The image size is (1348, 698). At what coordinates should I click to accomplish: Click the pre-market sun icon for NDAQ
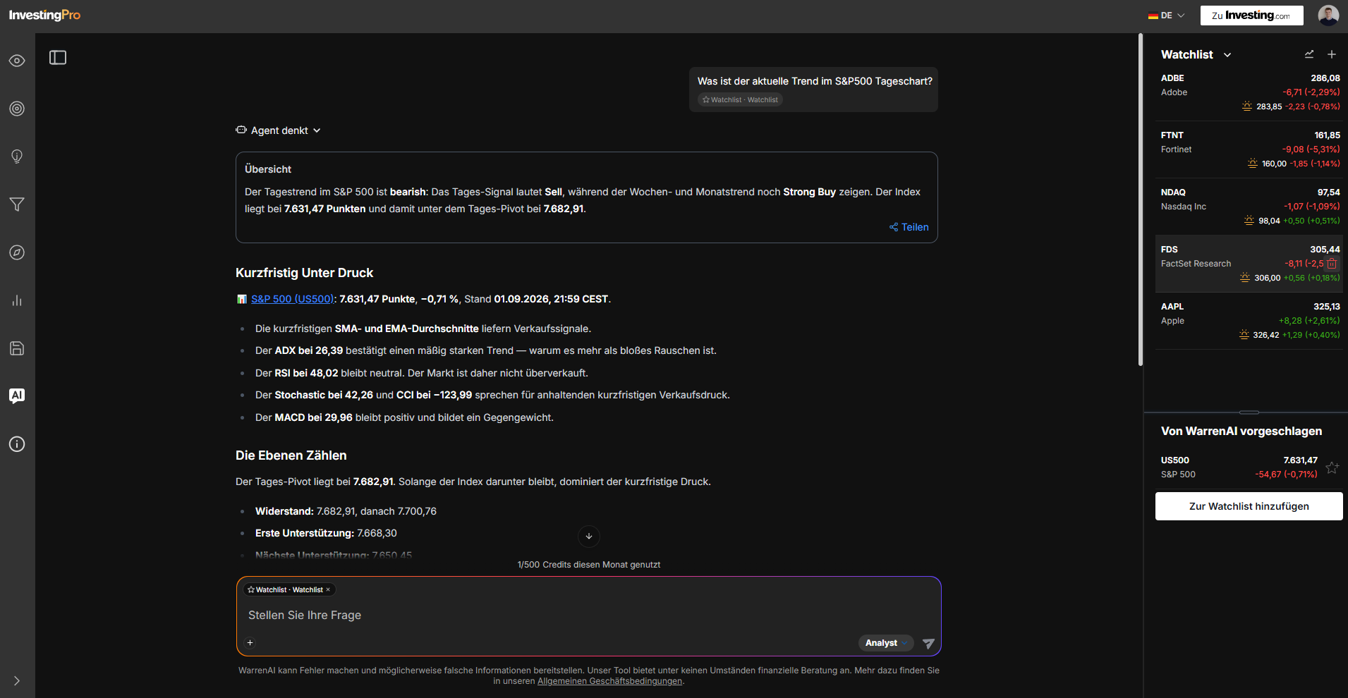pyautogui.click(x=1249, y=221)
